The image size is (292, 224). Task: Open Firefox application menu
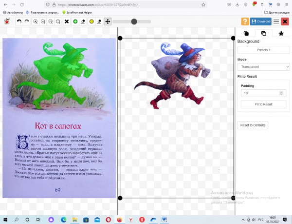[x=287, y=5]
